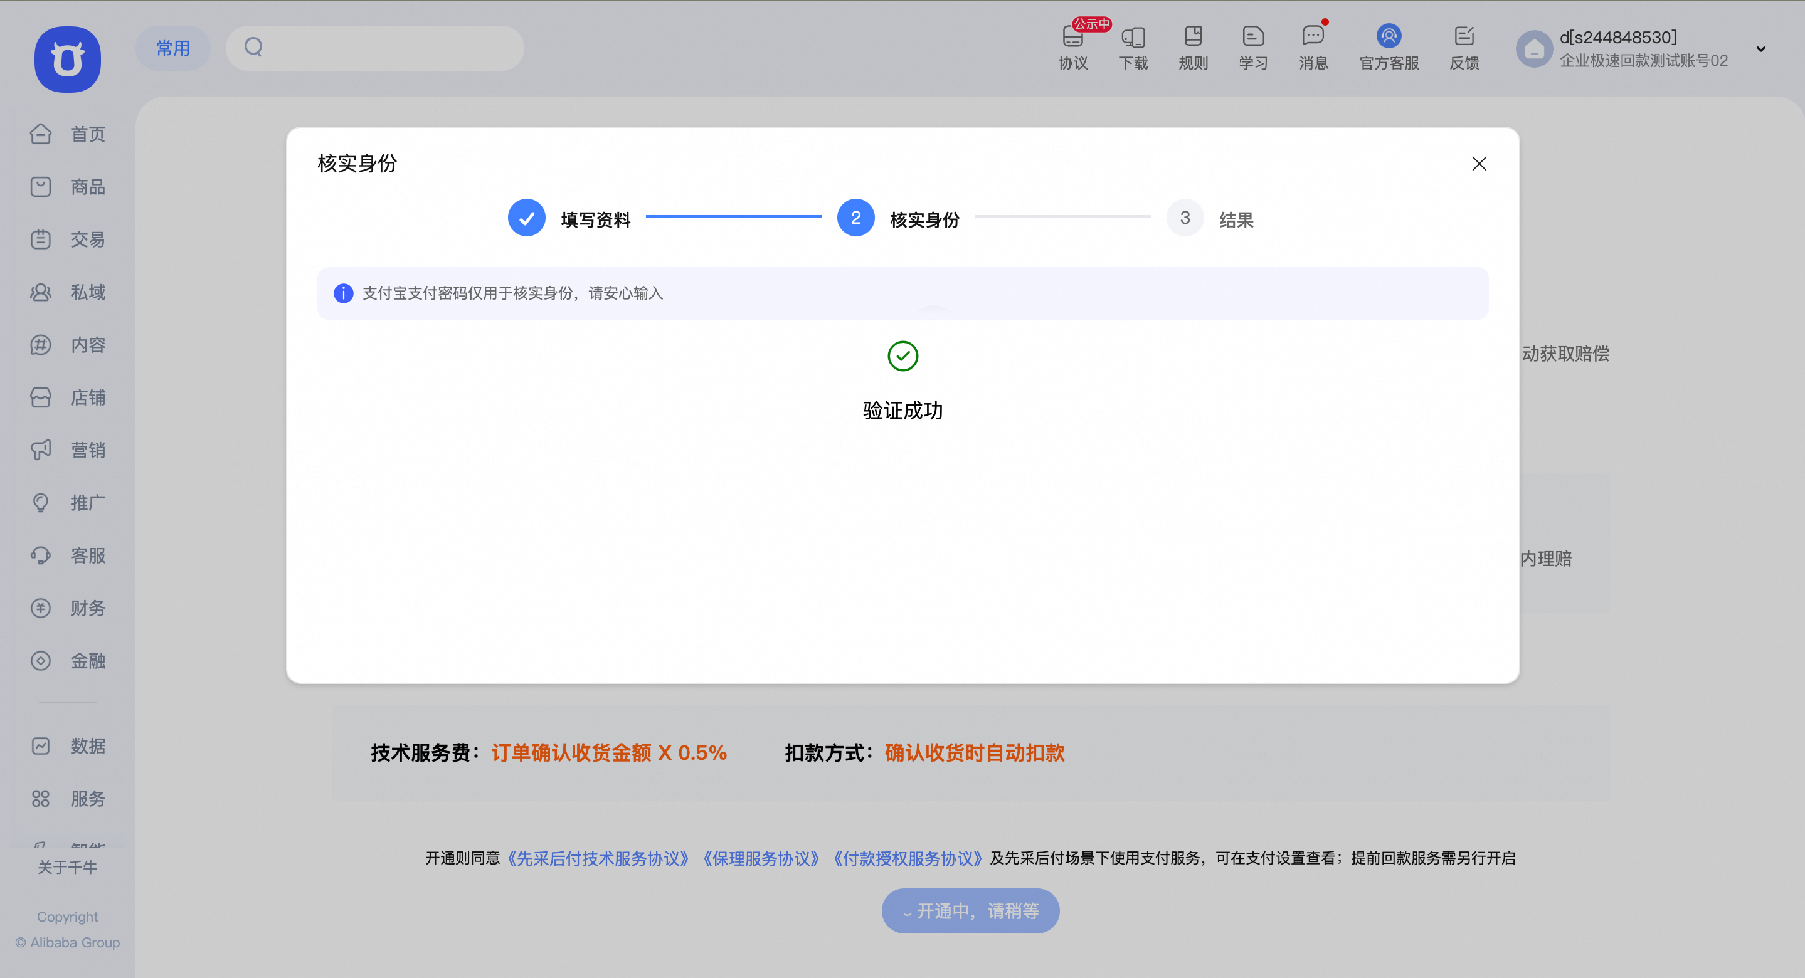Open the 推广 promotion lightbulb icon
The width and height of the screenshot is (1805, 978).
(41, 502)
